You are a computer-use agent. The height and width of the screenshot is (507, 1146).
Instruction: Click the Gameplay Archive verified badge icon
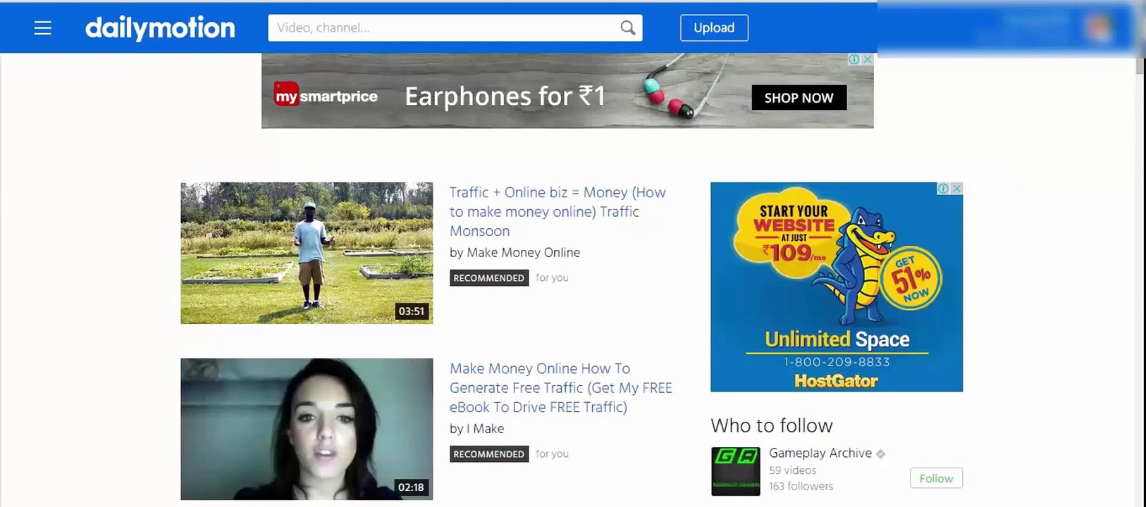pyautogui.click(x=881, y=454)
